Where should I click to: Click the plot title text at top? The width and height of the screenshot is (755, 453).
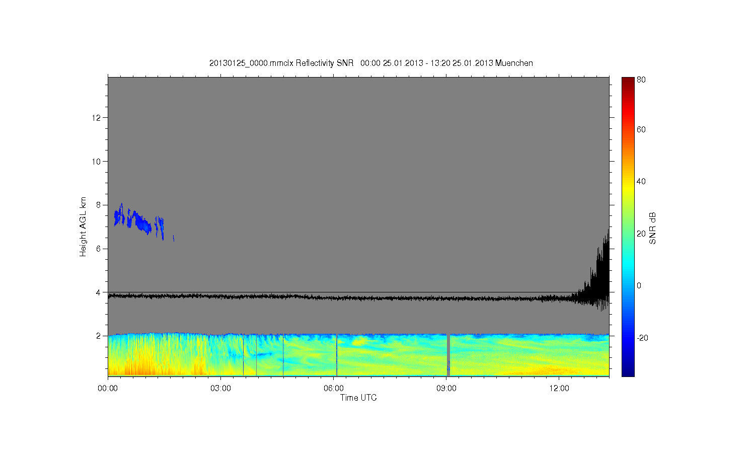click(x=371, y=63)
